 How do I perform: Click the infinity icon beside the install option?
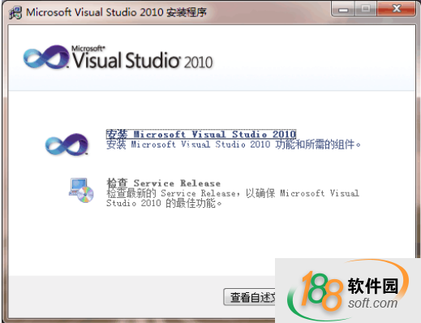click(x=67, y=144)
